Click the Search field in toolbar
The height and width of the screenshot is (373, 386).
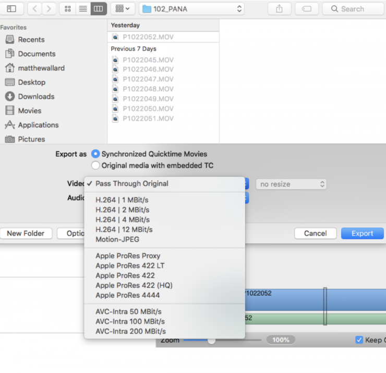(x=353, y=9)
